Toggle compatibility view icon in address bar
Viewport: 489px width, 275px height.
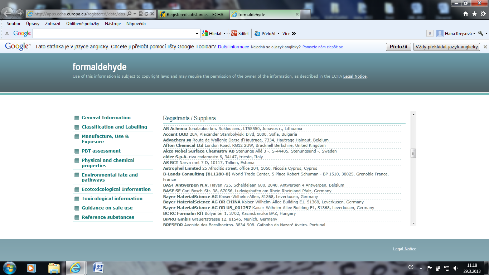pos(141,14)
